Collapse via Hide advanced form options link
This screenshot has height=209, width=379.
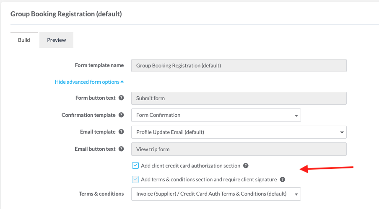(x=89, y=82)
